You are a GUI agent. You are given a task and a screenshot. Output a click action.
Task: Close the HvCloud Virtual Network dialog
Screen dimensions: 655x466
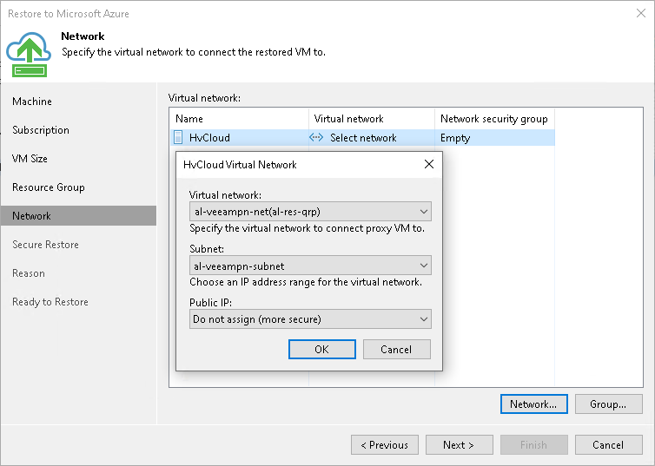pyautogui.click(x=428, y=164)
